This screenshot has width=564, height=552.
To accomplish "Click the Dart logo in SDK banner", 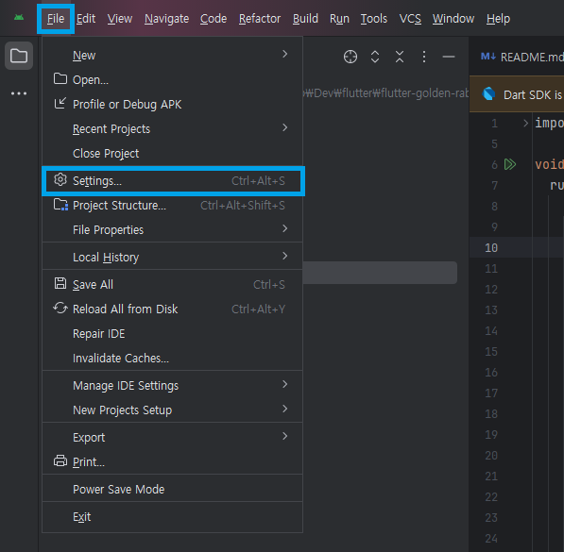I will pos(488,93).
